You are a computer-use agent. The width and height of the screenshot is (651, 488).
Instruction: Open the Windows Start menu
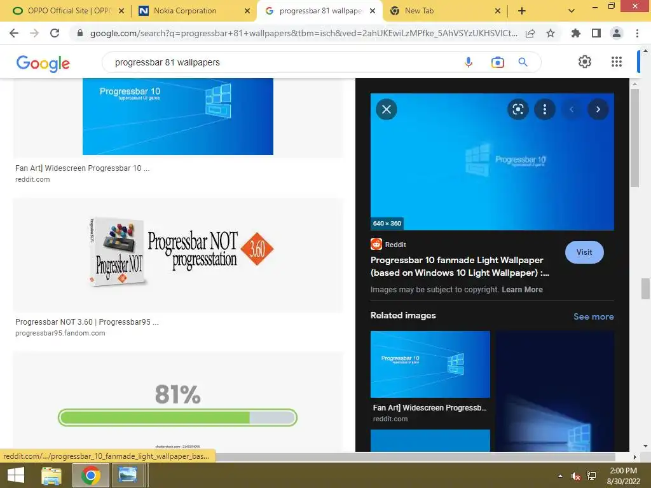[x=16, y=475]
